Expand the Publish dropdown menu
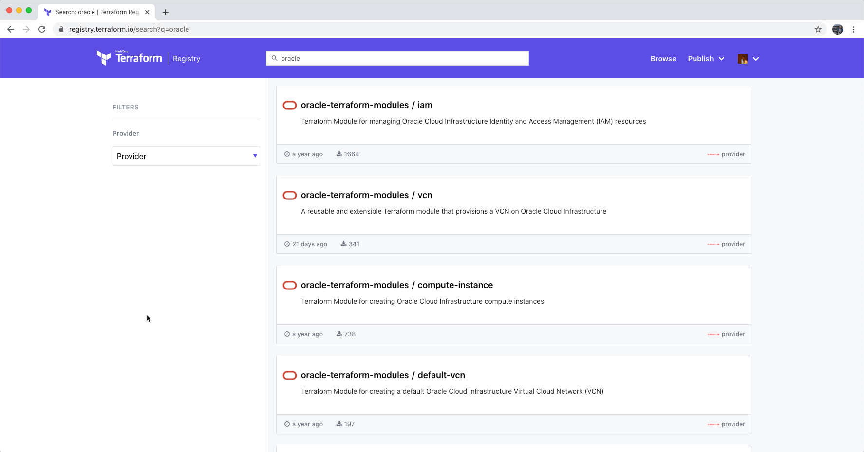 [x=706, y=59]
